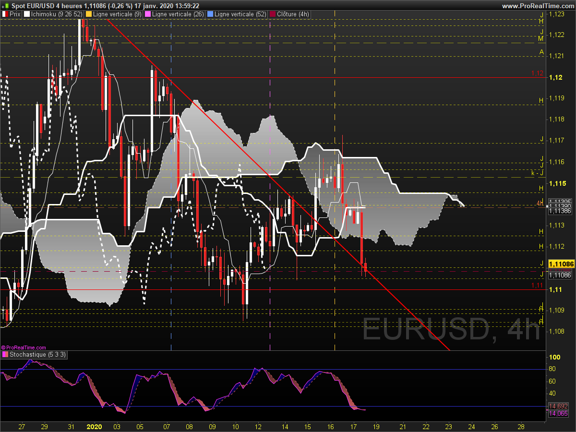The height and width of the screenshot is (432, 576).
Task: Select the Ligne verticale (26) label
Action: [177, 14]
